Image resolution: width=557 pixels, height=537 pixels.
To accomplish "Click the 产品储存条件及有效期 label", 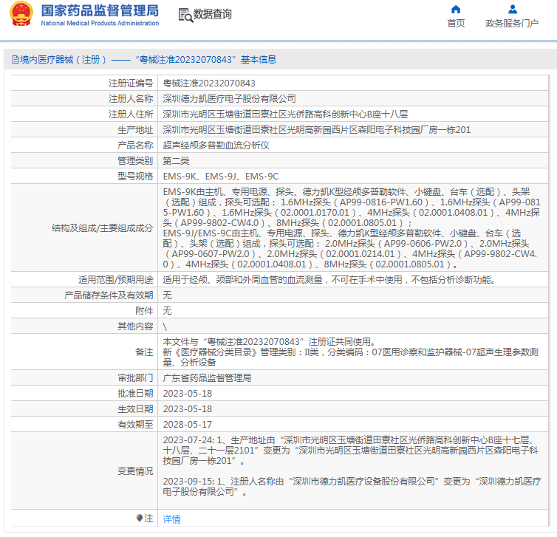I will pos(109,295).
